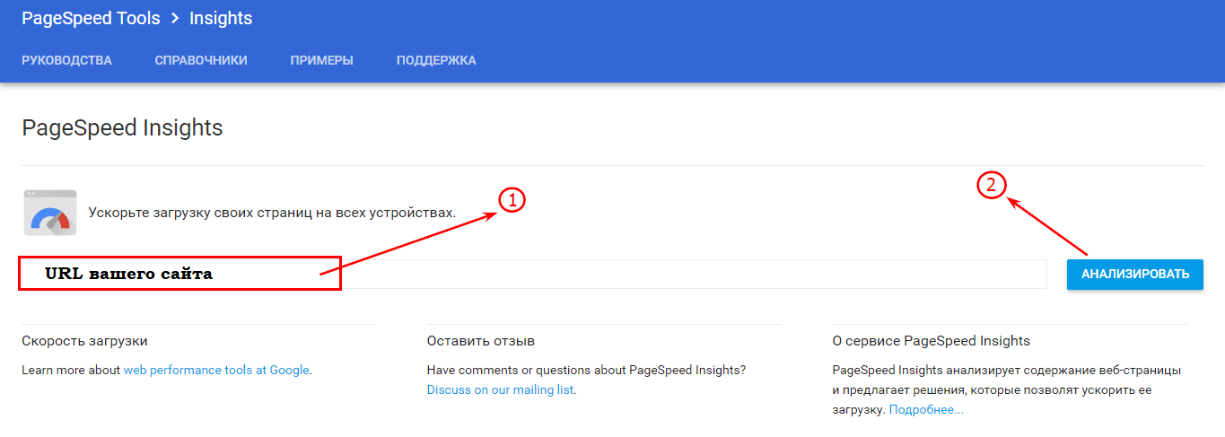Select the ПОДДЕРЖКА tab
This screenshot has height=437, width=1225.
pos(436,60)
